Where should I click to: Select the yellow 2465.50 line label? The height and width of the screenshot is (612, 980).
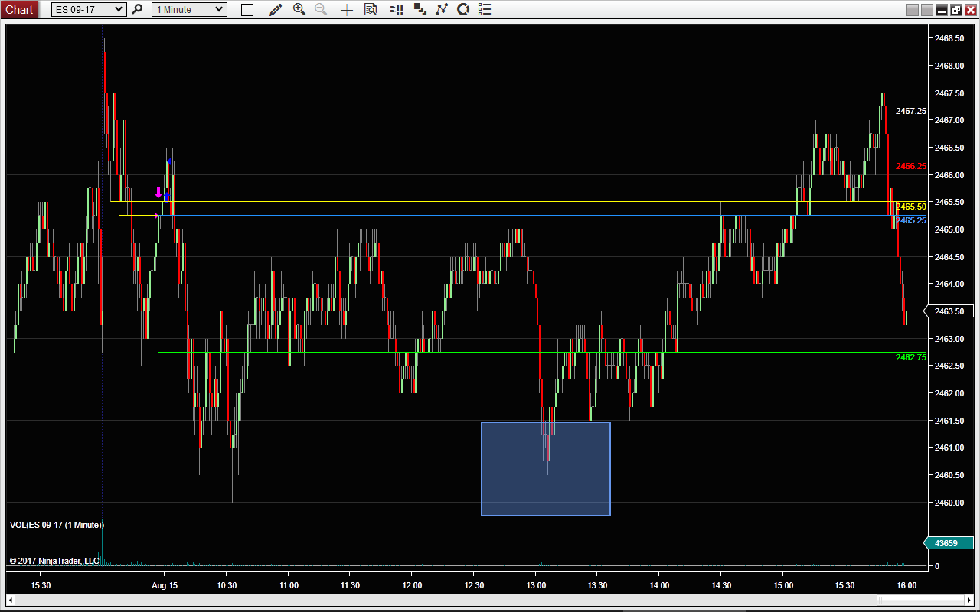tap(911, 207)
